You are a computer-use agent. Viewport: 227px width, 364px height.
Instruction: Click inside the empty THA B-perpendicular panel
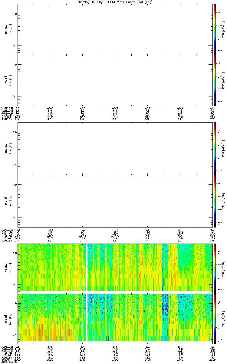tap(114, 29)
